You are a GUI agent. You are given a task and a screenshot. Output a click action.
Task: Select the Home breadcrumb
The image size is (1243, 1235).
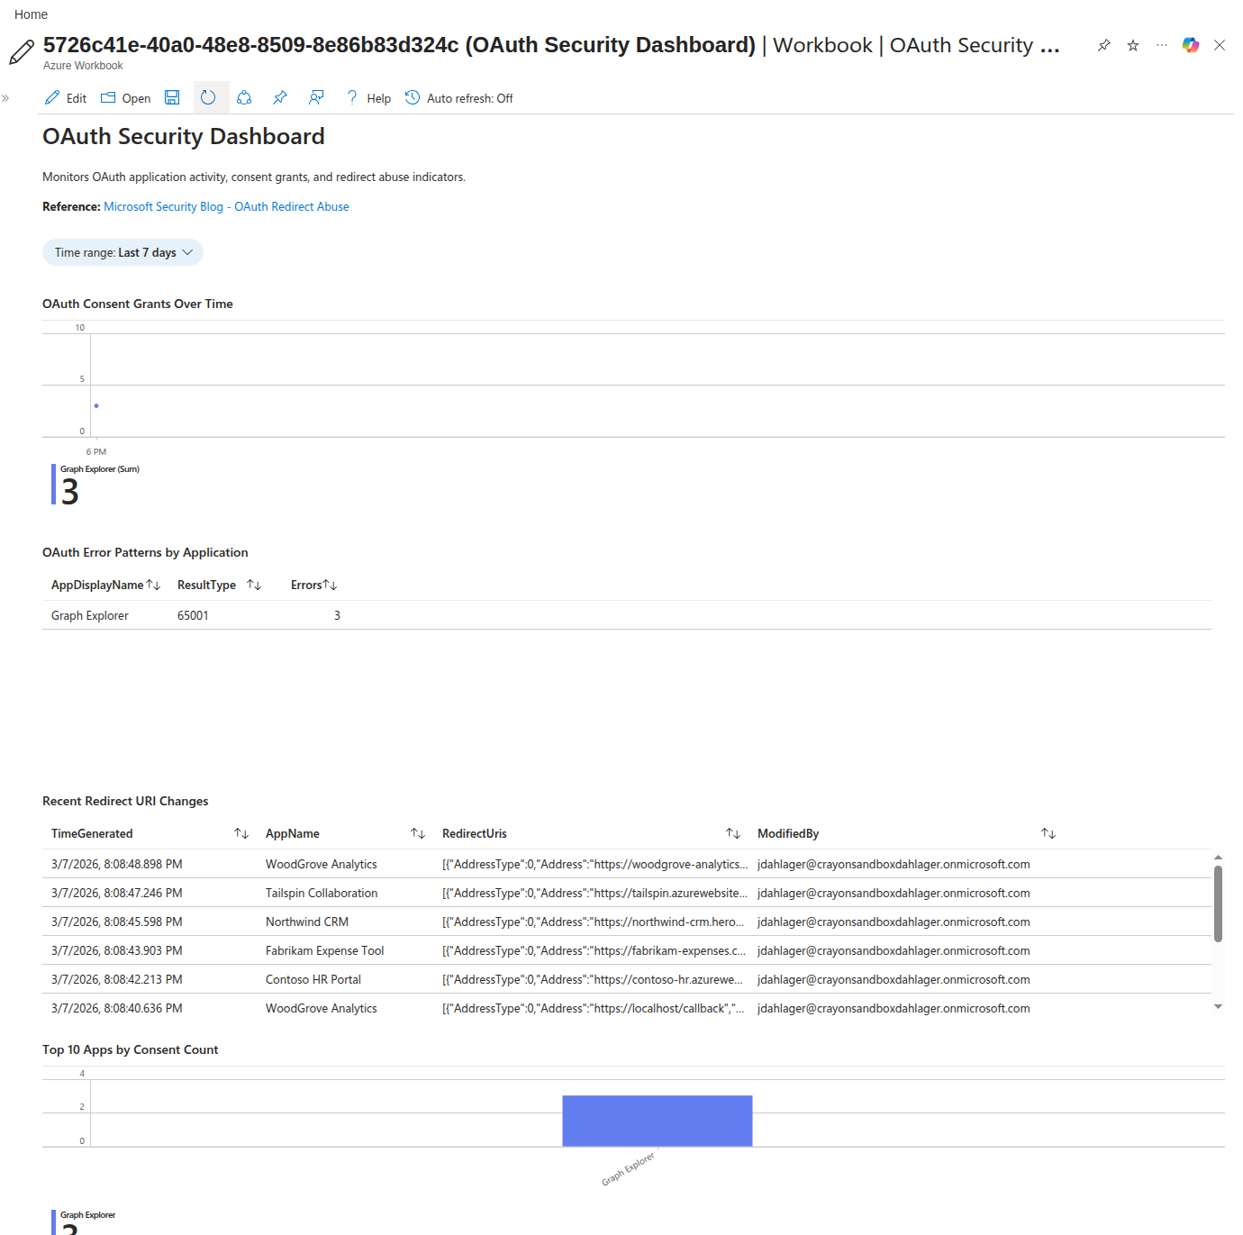(31, 14)
